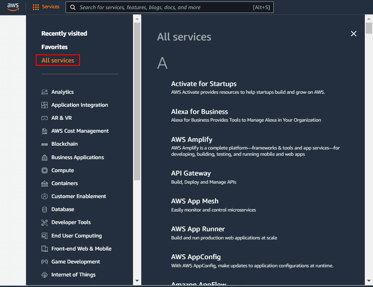Choose the Blockchain category
373x287 pixels.
click(65, 144)
